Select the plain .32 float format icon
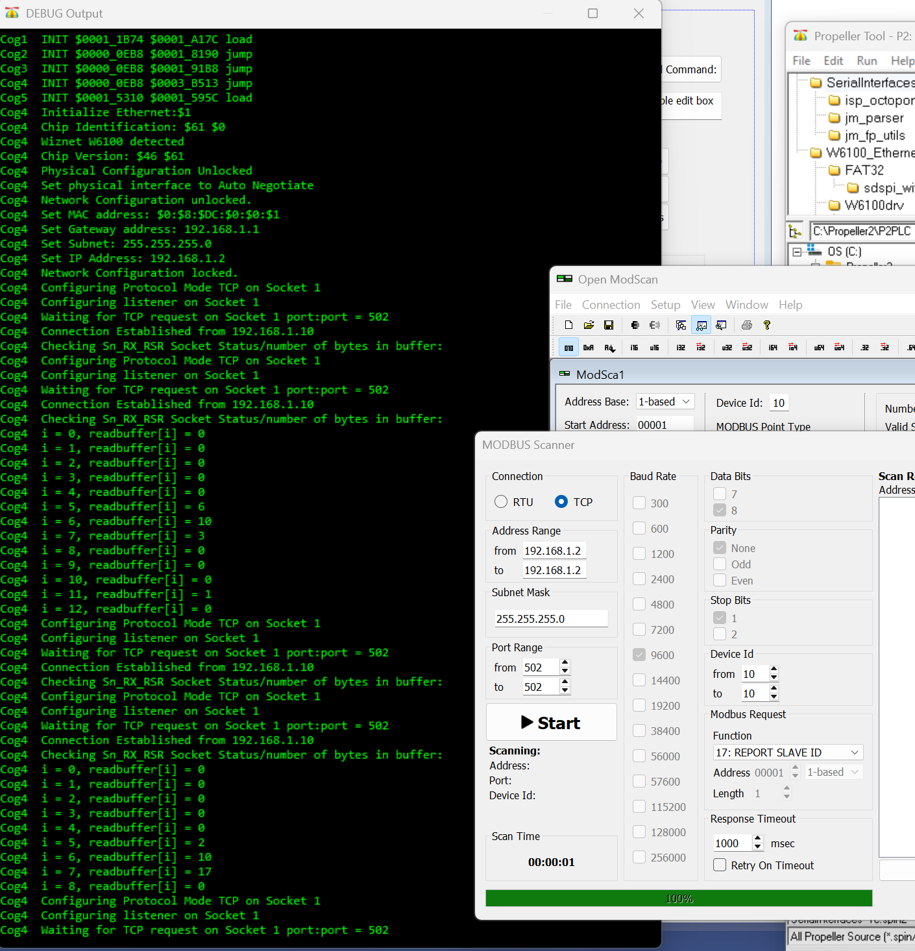The image size is (915, 951). click(864, 348)
